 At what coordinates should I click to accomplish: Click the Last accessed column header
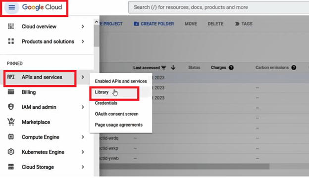(147, 68)
